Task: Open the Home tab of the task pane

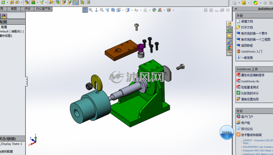Action: click(229, 24)
